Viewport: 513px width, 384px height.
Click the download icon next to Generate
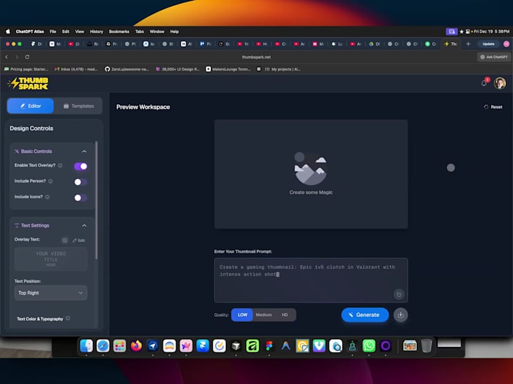click(x=401, y=315)
